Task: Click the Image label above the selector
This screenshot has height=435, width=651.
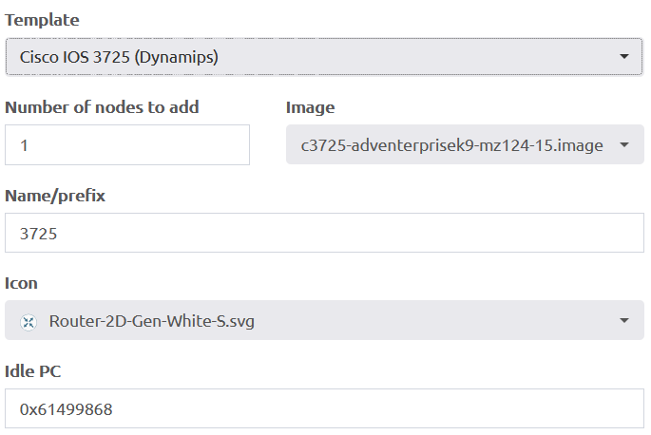Action: pos(310,107)
